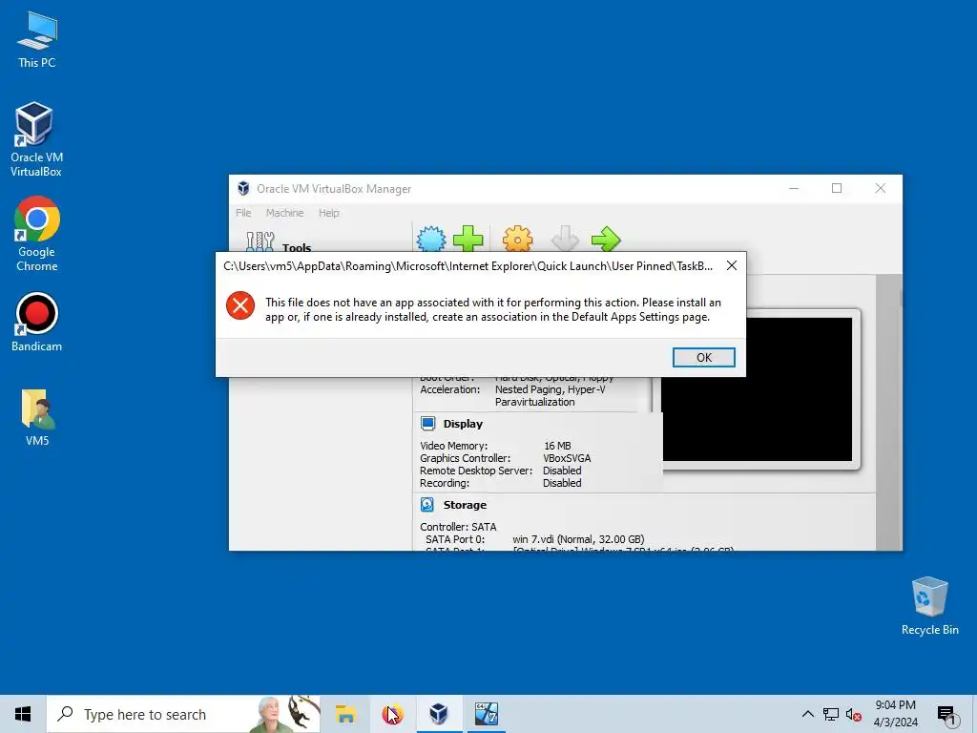The image size is (977, 733).
Task: Show hidden system tray icons
Action: click(807, 714)
